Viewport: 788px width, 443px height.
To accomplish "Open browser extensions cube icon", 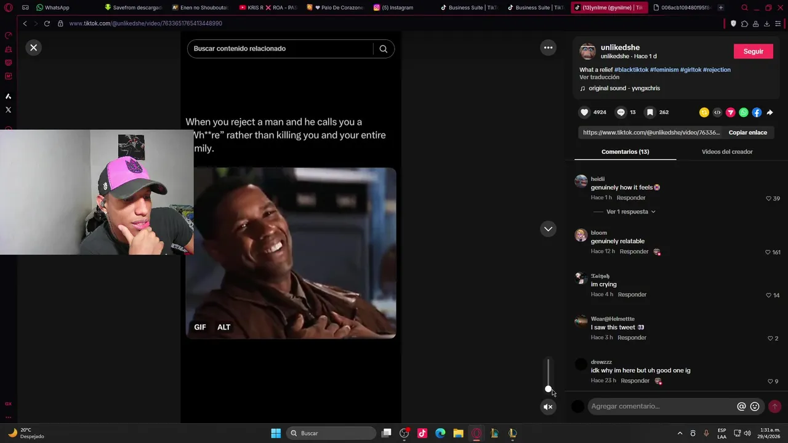I will click(x=744, y=23).
